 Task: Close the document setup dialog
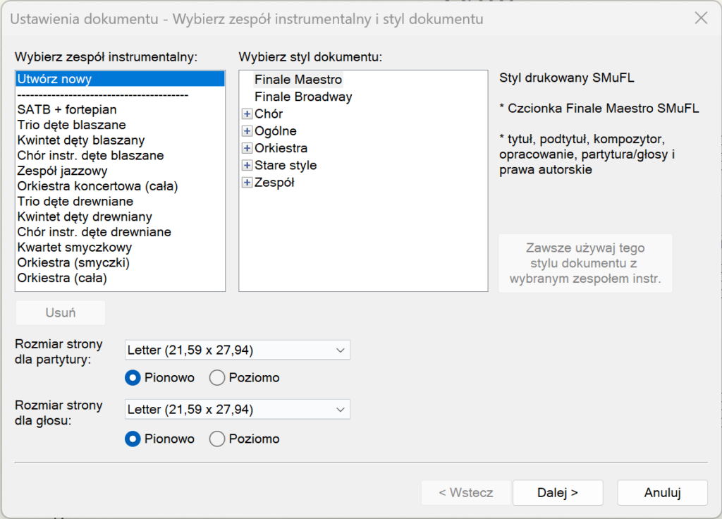[701, 19]
